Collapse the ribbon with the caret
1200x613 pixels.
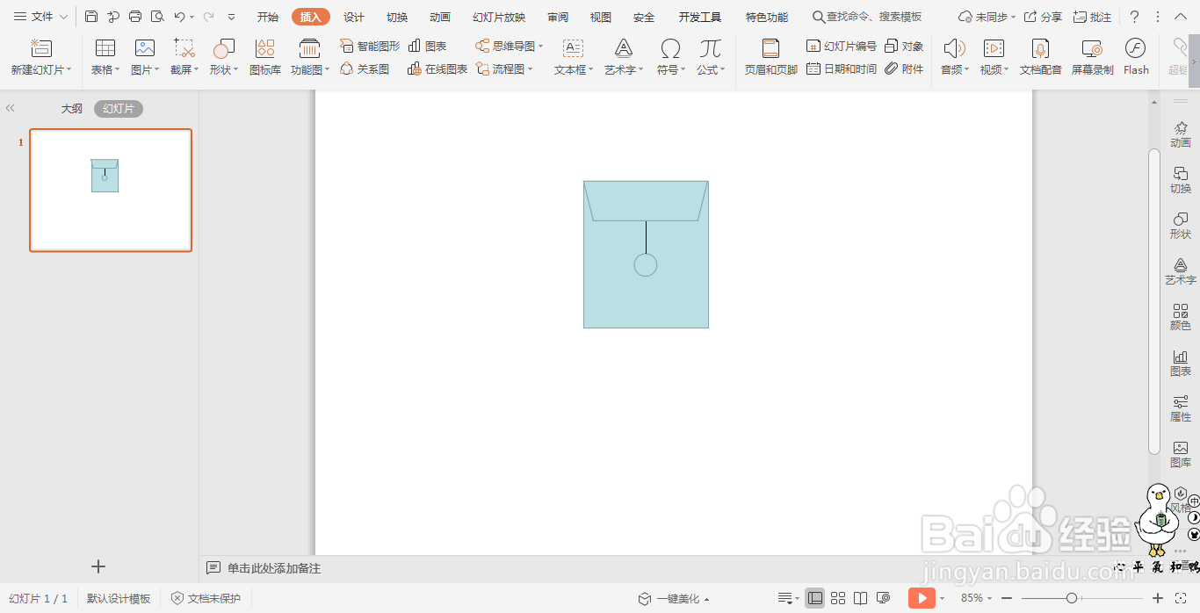[x=1181, y=17]
